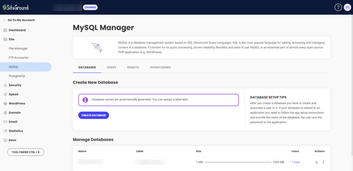Click the SiteGround logo
Viewport: 353px width, 171px height.
(x=15, y=7)
